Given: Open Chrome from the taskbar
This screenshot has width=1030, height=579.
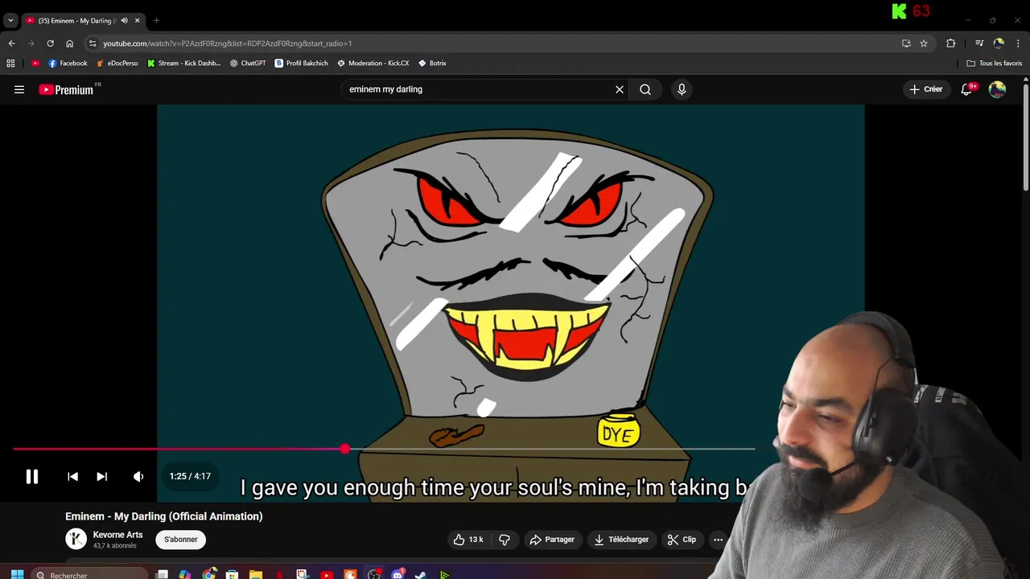Looking at the screenshot, I should tap(209, 574).
